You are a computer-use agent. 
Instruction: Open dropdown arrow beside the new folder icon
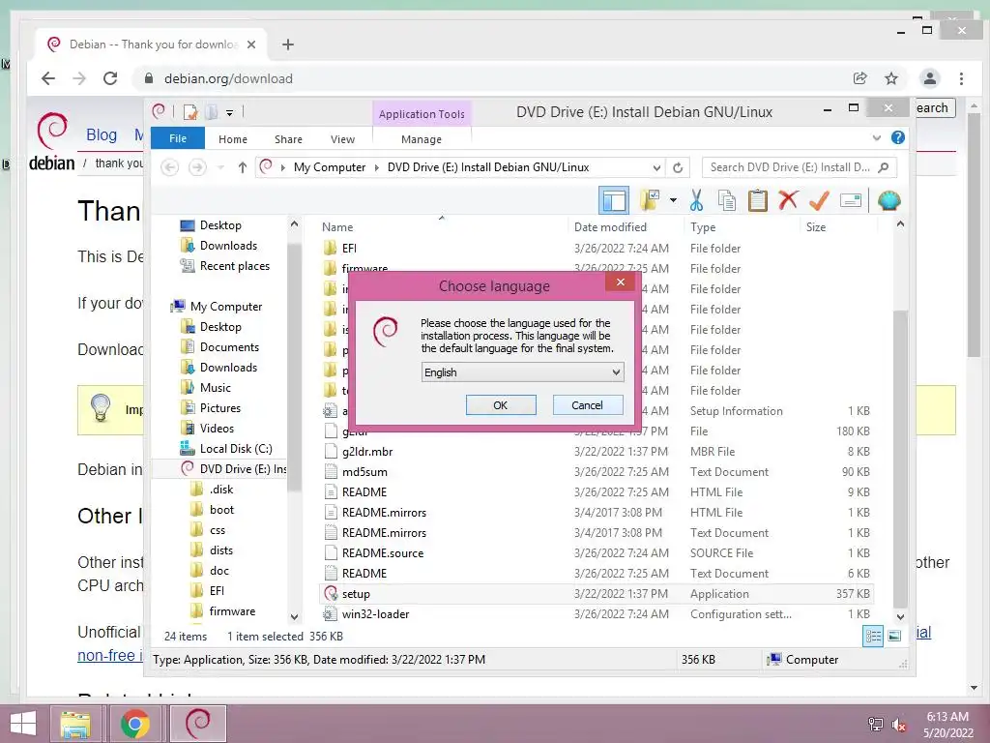pos(673,201)
